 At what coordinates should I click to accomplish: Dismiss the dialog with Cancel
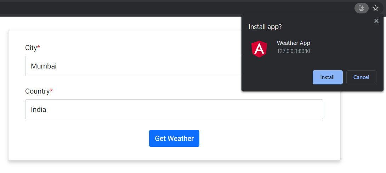tap(361, 77)
